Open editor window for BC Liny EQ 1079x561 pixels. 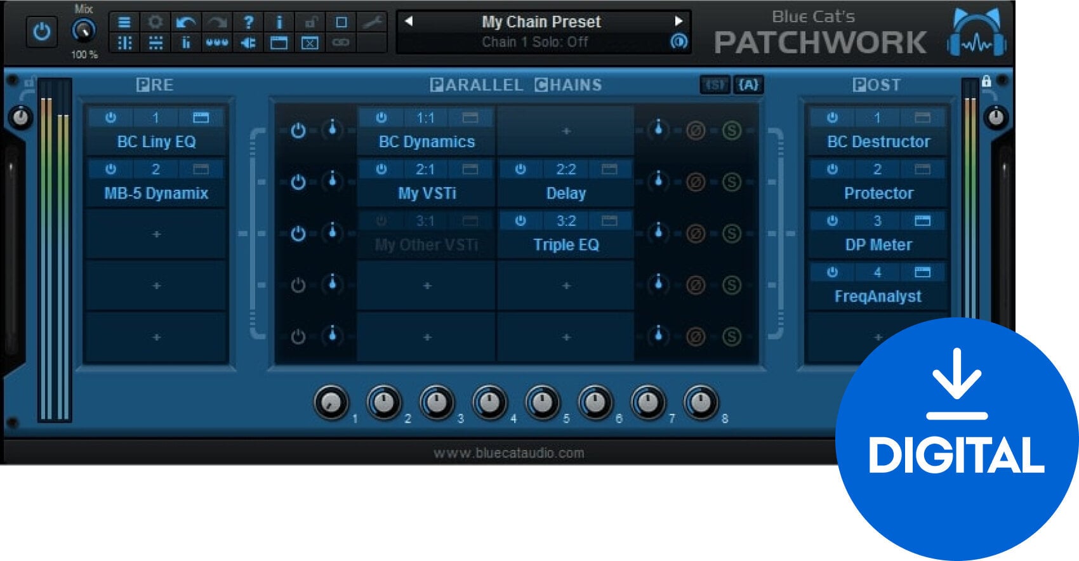201,117
